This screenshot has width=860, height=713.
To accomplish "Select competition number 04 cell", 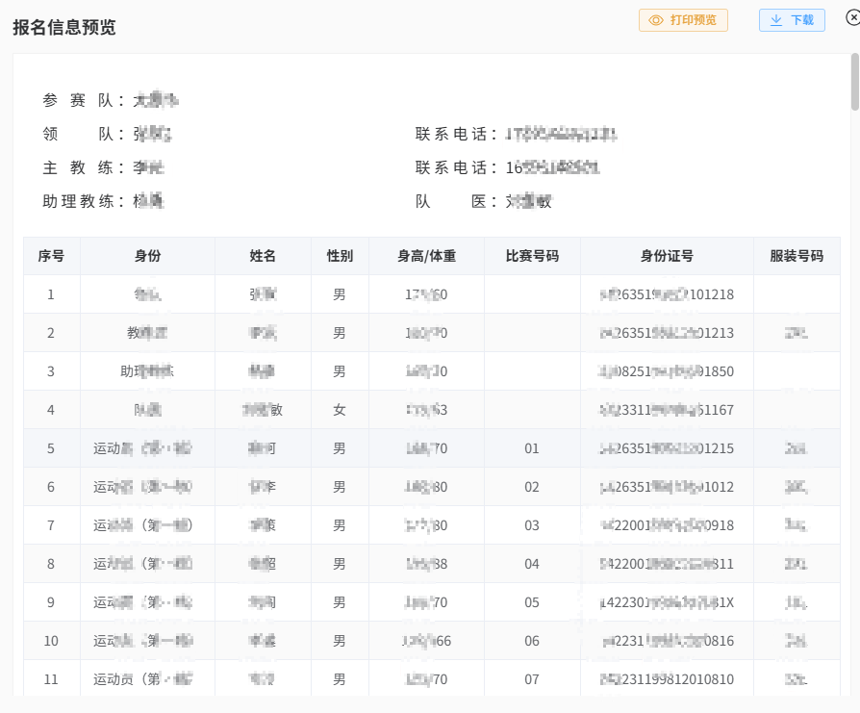I will (532, 564).
